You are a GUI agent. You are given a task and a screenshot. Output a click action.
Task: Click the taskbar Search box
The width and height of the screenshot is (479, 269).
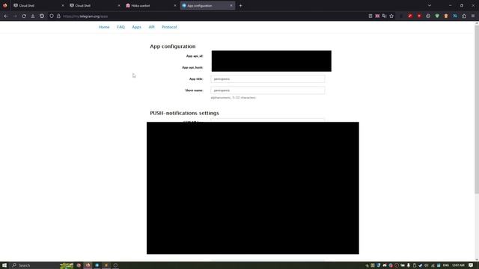tap(35, 265)
